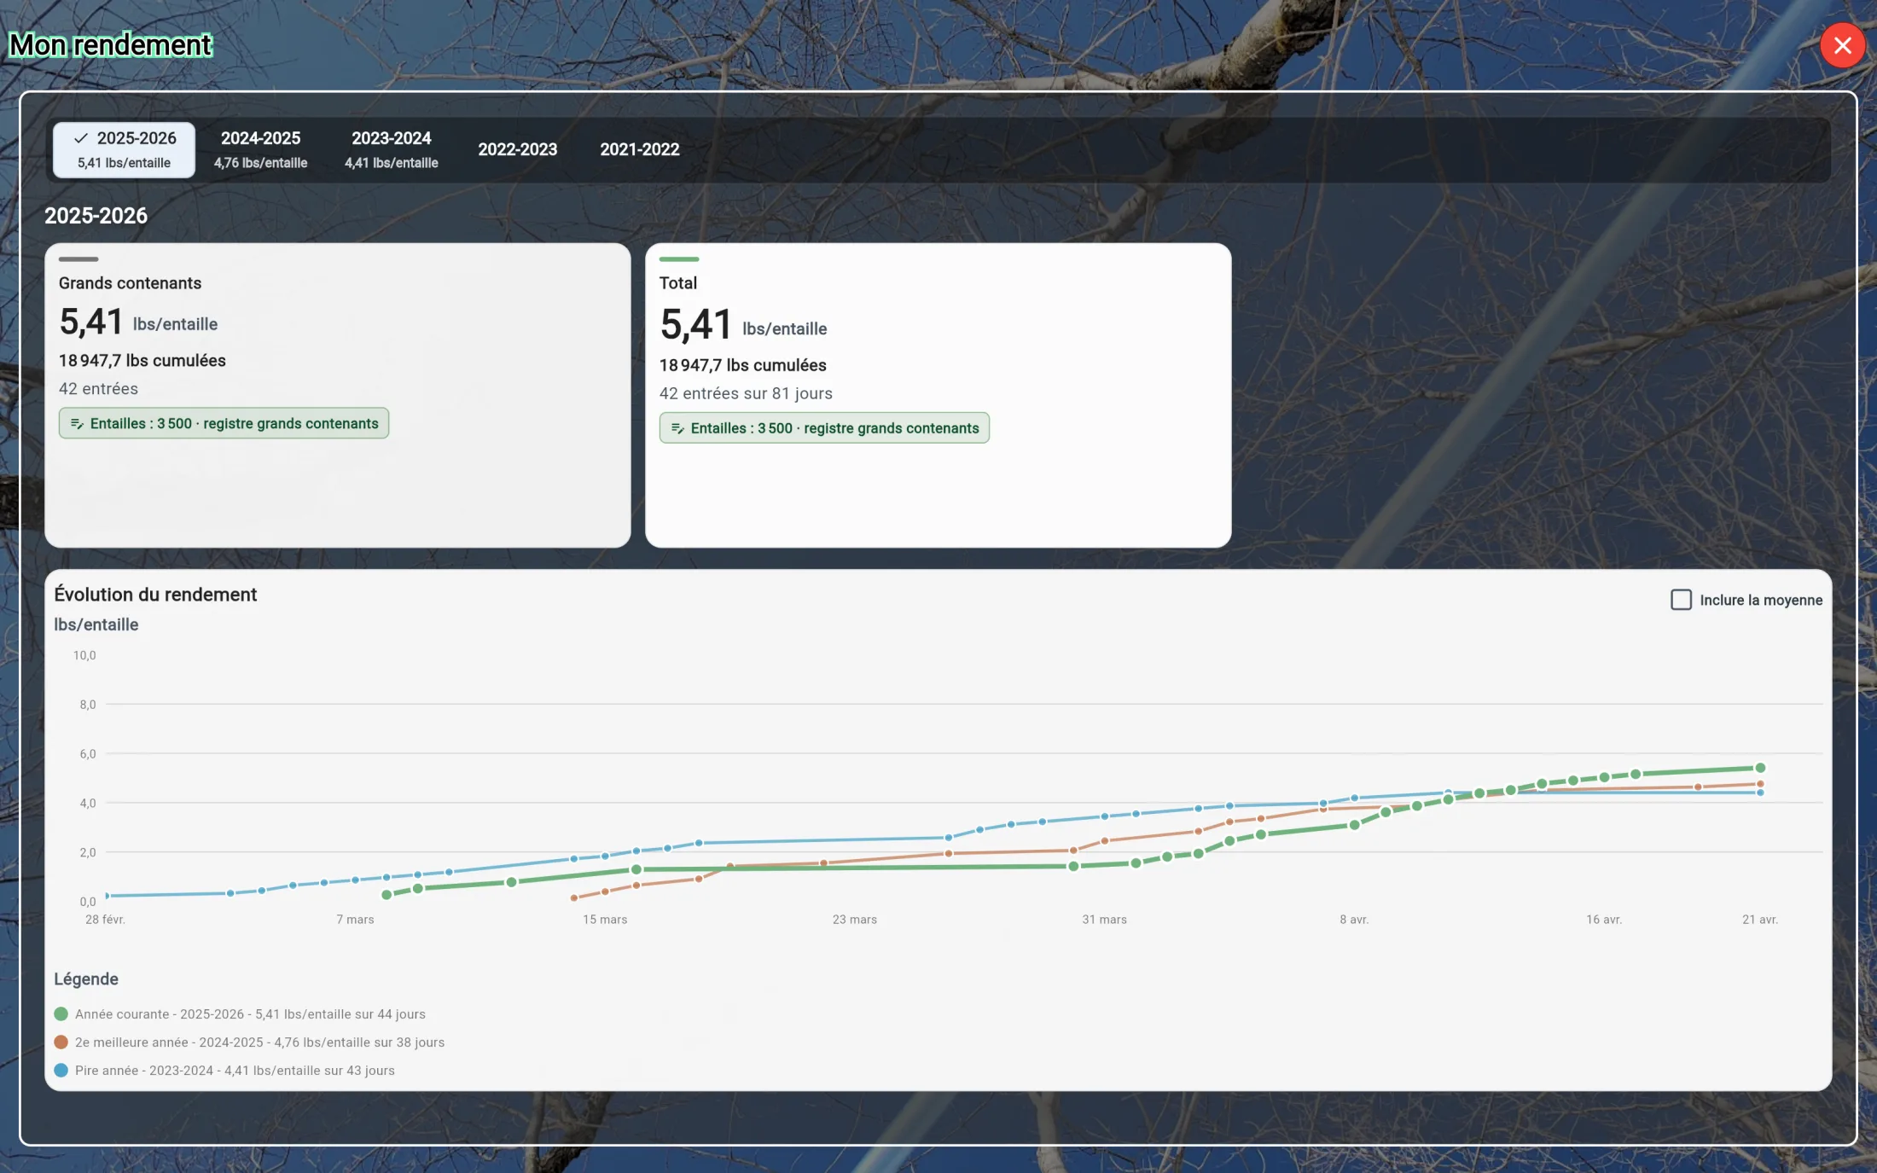This screenshot has height=1173, width=1877.
Task: Click the Inclure la moyenne label
Action: [x=1761, y=600]
